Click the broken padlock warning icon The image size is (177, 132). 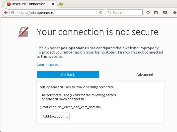click(23, 32)
